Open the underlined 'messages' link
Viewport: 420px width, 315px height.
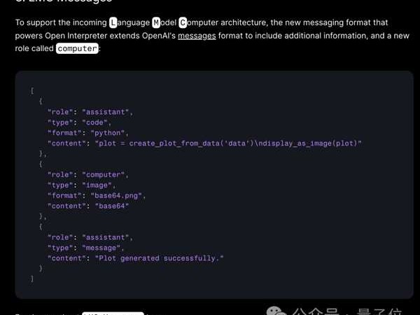point(197,36)
